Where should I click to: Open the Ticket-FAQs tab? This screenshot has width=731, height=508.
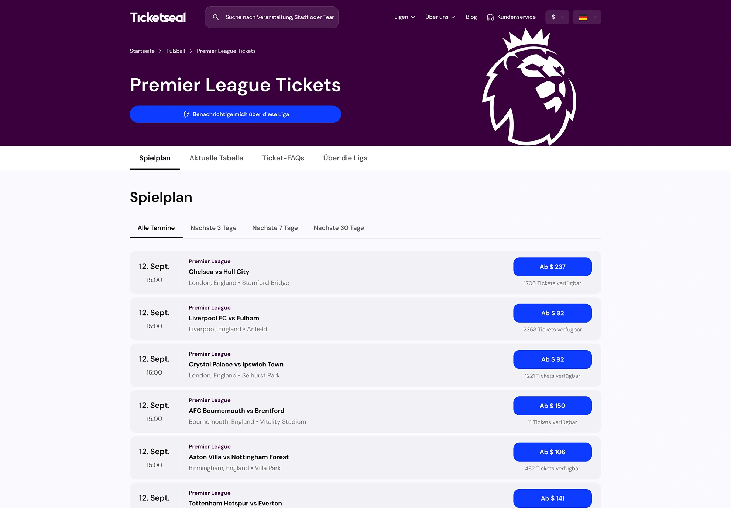(283, 158)
